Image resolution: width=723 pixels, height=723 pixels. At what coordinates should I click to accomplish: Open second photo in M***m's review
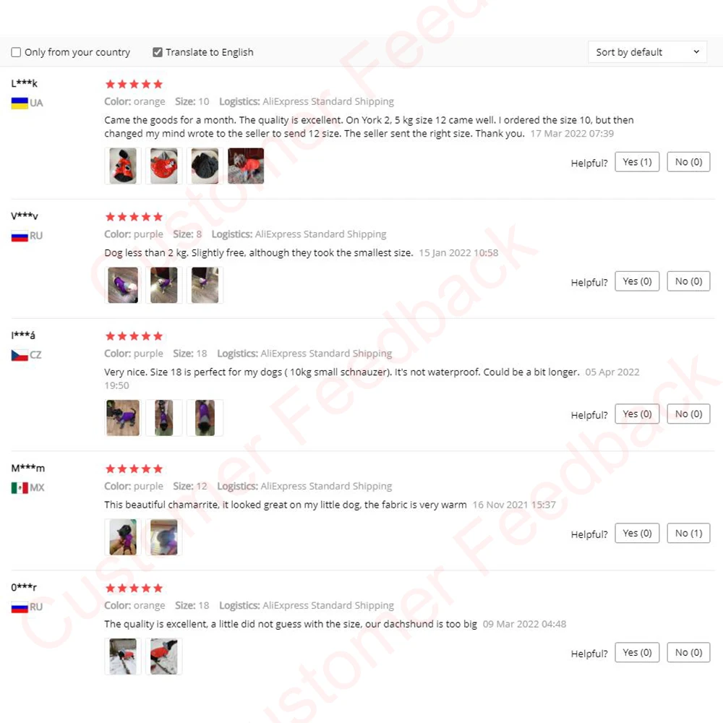click(163, 537)
